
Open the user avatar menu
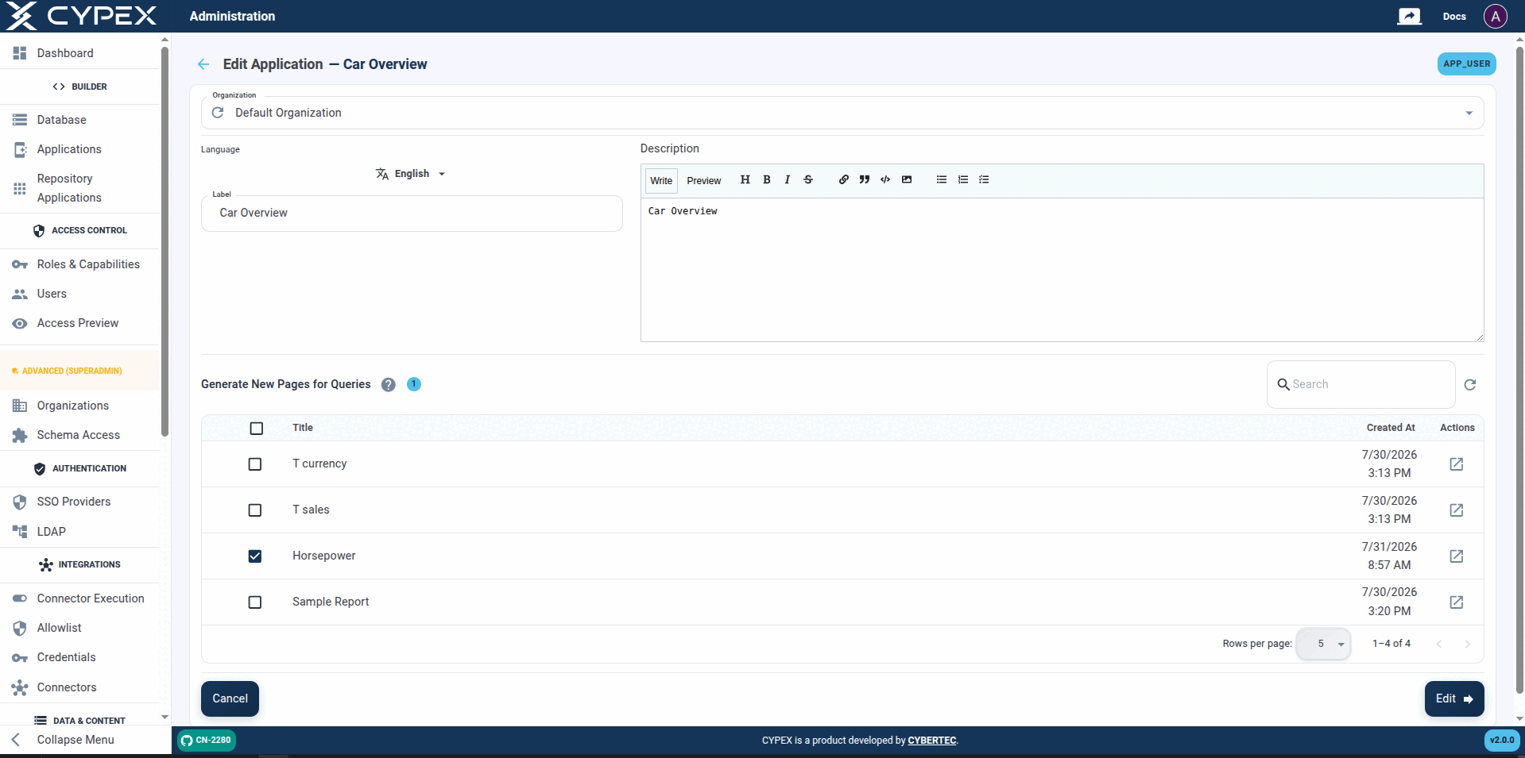click(x=1495, y=16)
